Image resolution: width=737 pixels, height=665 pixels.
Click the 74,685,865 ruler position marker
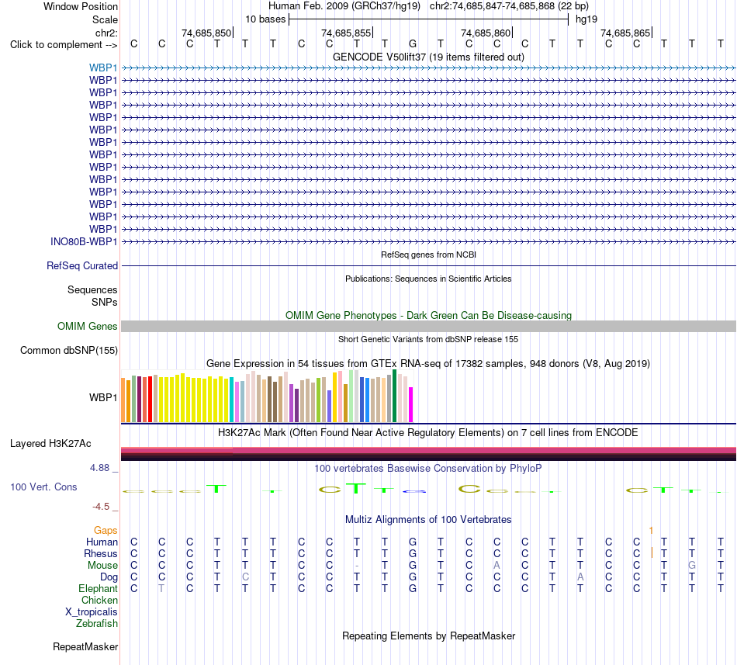click(625, 33)
